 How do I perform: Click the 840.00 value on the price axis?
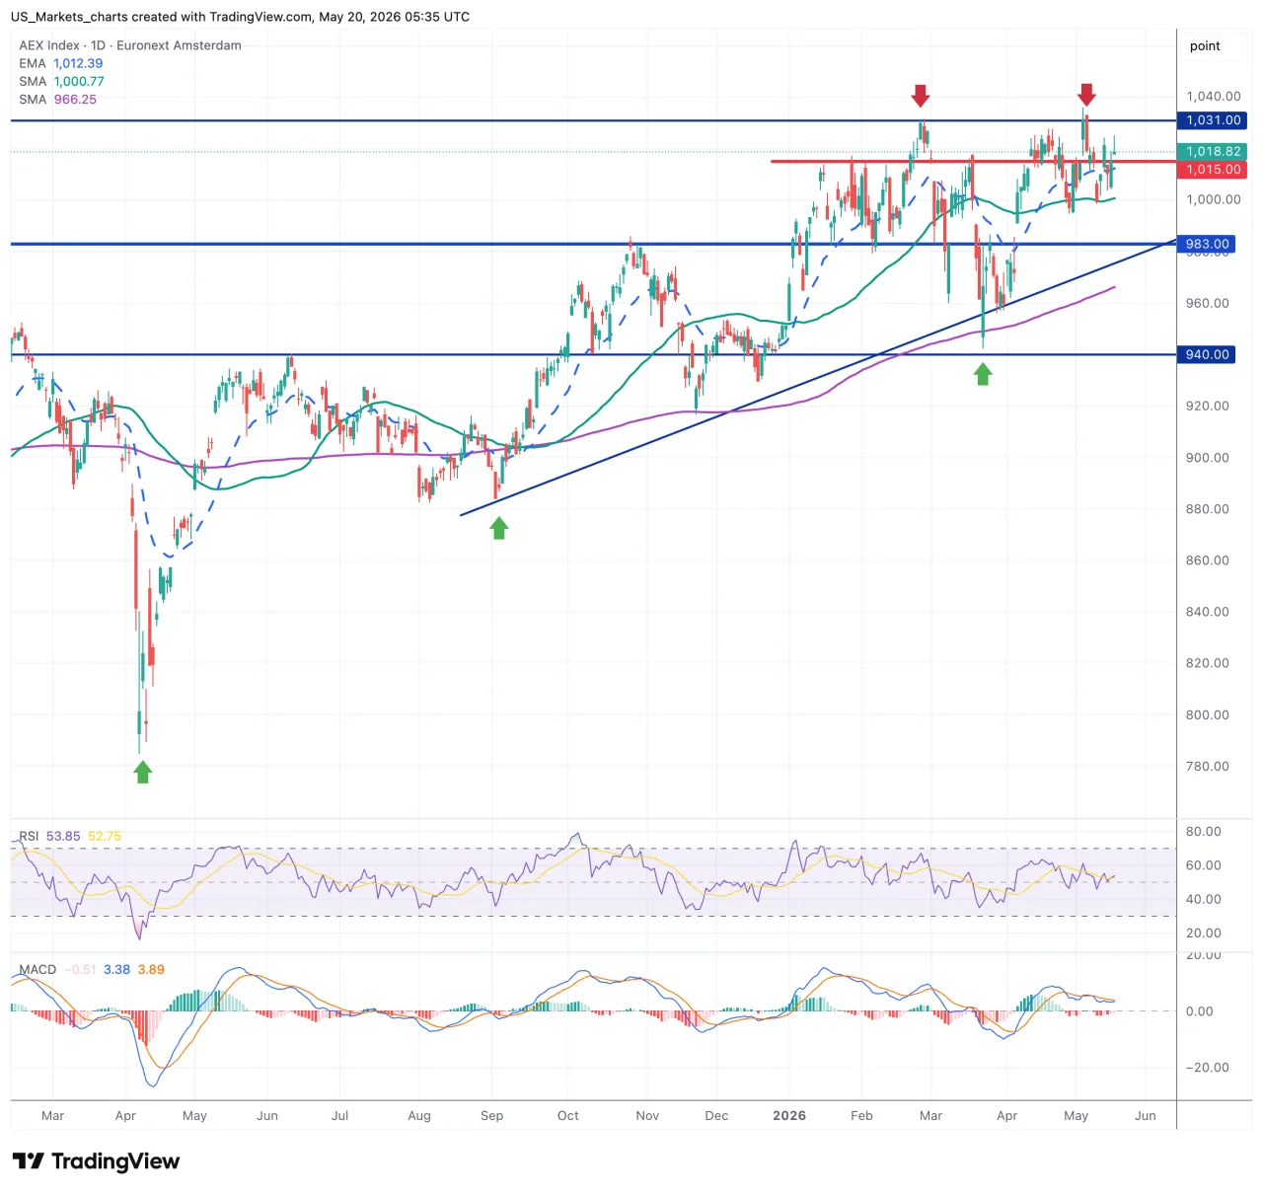(1207, 612)
